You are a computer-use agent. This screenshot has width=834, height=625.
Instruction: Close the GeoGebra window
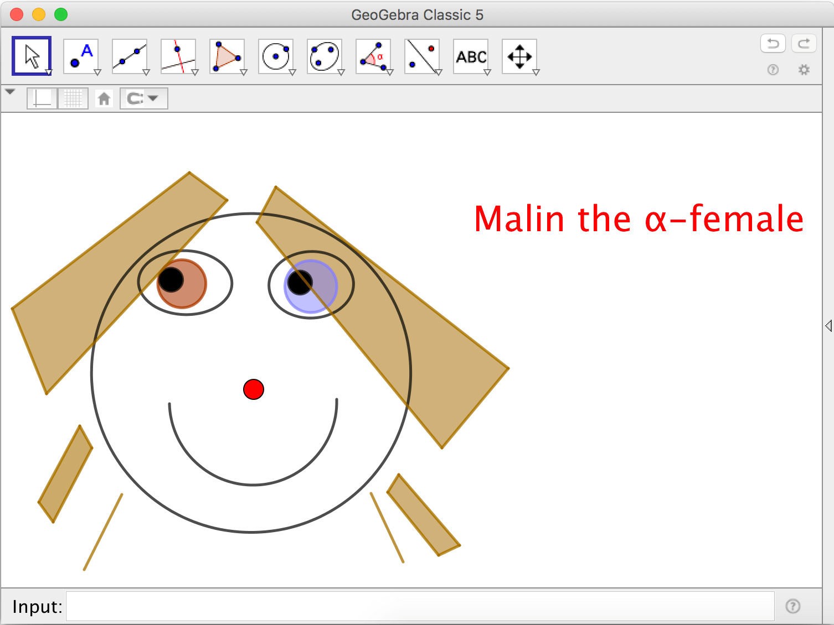(17, 14)
